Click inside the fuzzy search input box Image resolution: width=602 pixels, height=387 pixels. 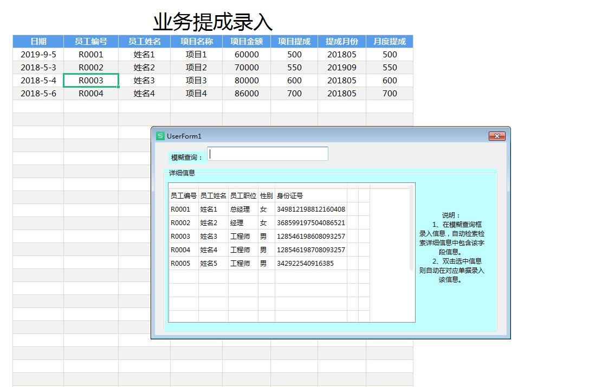pos(268,154)
